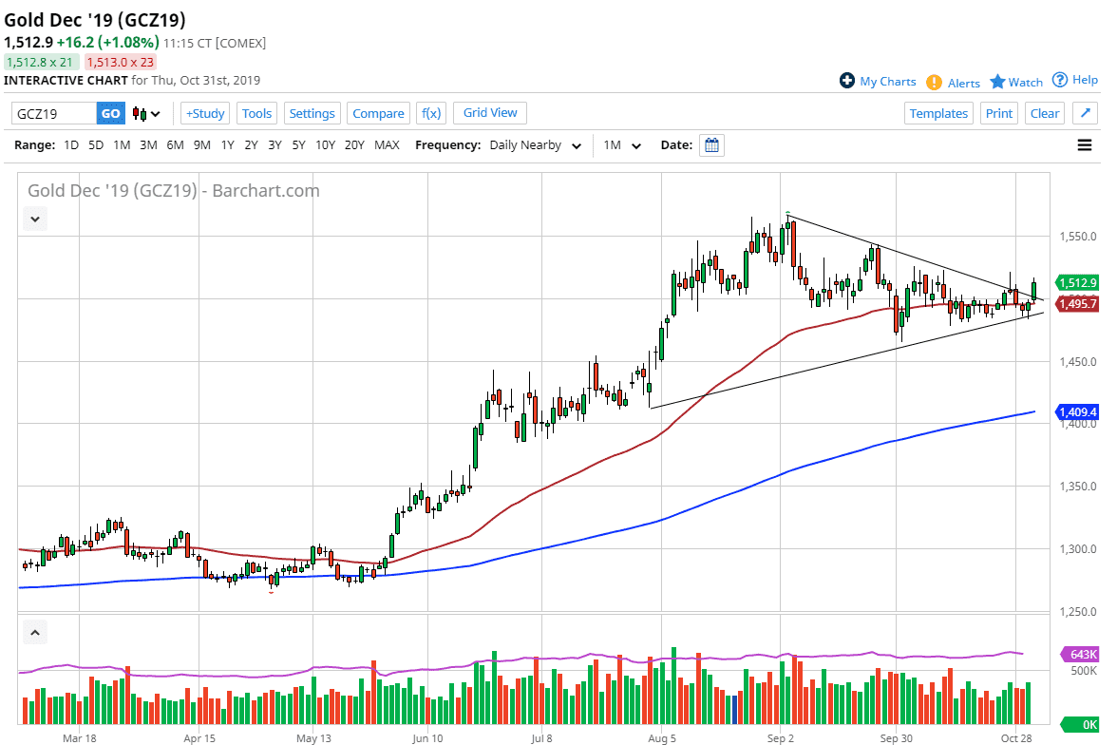Toggle the Grid View button

point(490,113)
